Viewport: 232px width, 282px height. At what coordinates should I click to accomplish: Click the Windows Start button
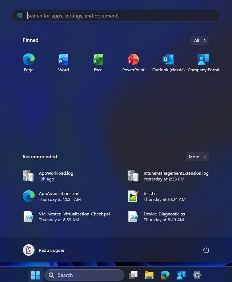tap(36, 275)
